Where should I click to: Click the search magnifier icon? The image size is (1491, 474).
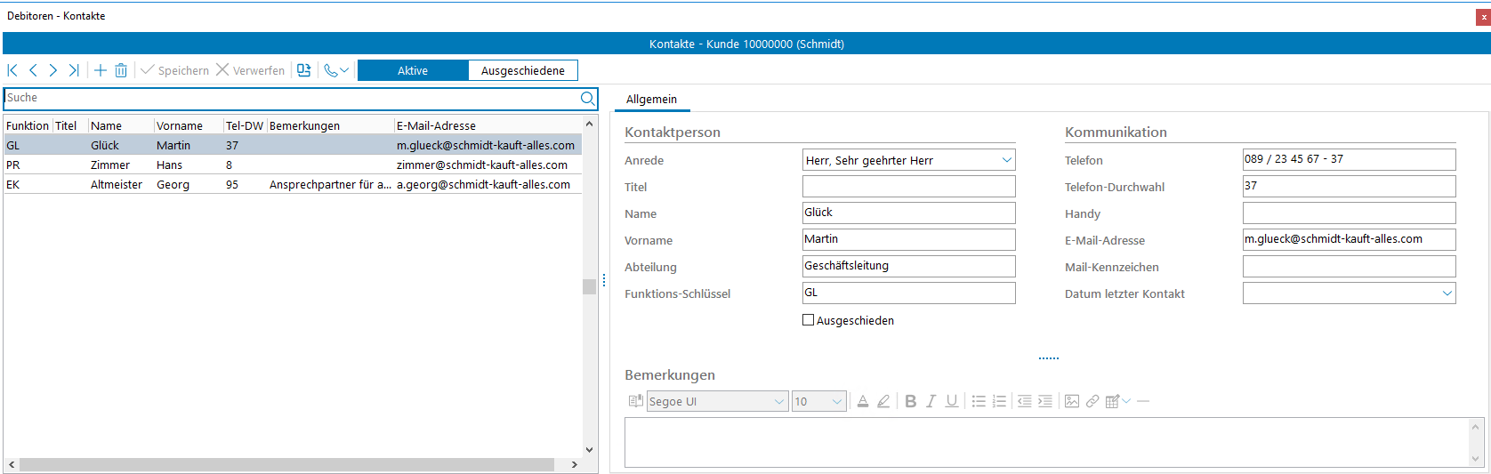[x=587, y=98]
